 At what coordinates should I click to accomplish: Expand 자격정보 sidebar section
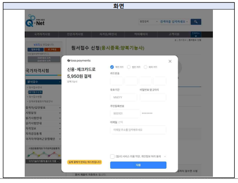[x=43, y=128]
